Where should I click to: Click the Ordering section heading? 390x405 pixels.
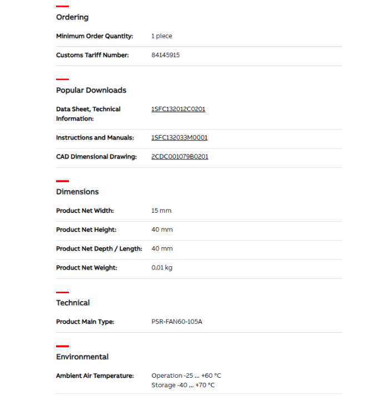pos(72,17)
